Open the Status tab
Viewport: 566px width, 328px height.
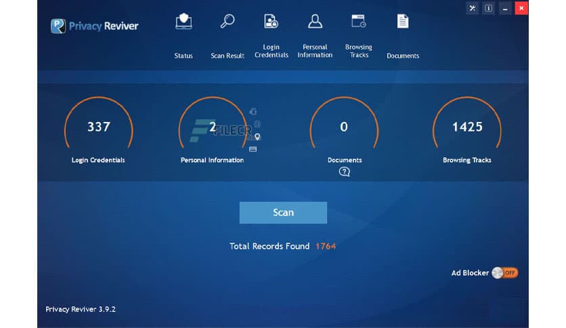pos(183,36)
